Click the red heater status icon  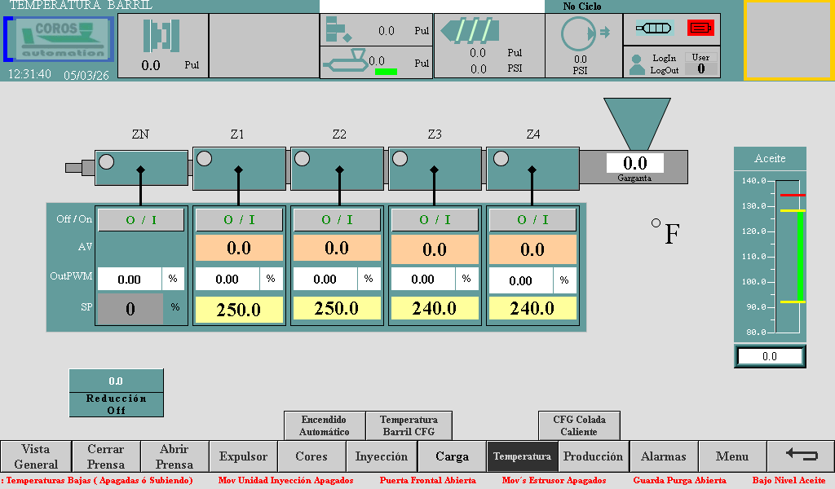[700, 29]
